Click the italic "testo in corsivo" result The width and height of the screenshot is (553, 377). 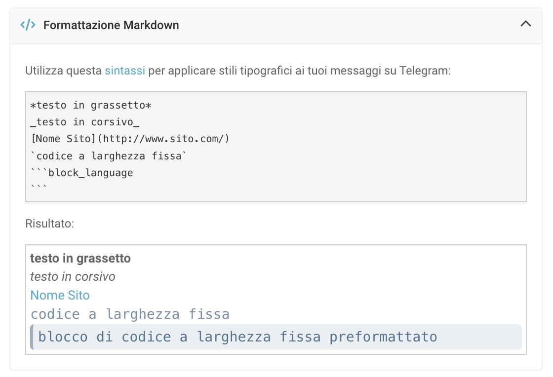click(73, 277)
